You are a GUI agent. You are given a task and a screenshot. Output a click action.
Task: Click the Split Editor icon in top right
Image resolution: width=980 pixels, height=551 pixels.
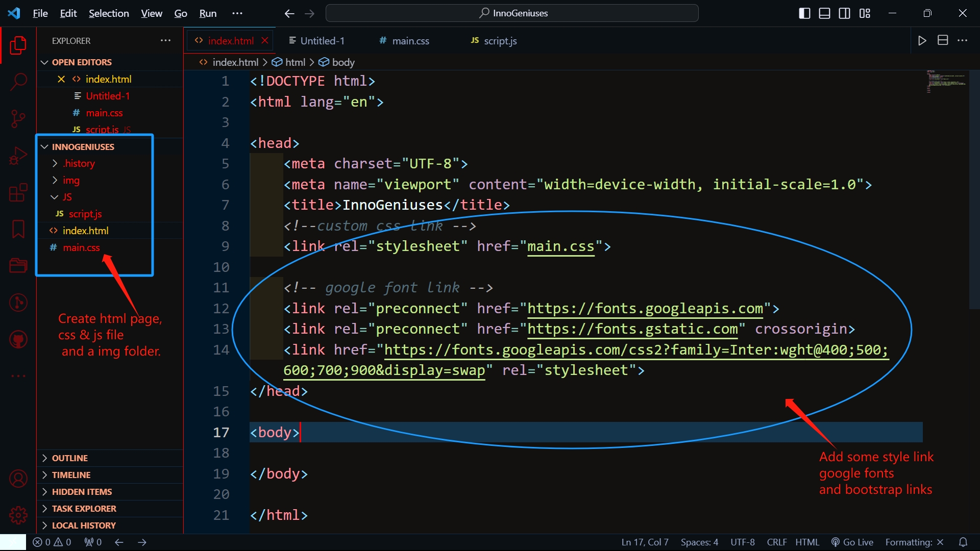pyautogui.click(x=943, y=40)
